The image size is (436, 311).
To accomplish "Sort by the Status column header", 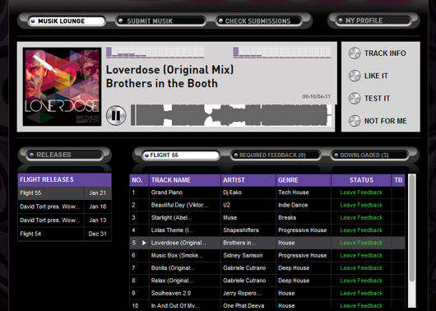I will tap(361, 180).
